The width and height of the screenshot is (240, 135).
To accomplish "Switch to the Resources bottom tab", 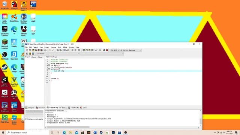I will coord(40,108).
